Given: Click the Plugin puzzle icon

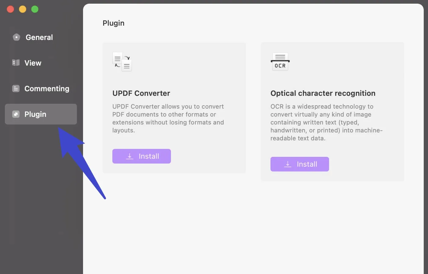Looking at the screenshot, I should [x=16, y=114].
